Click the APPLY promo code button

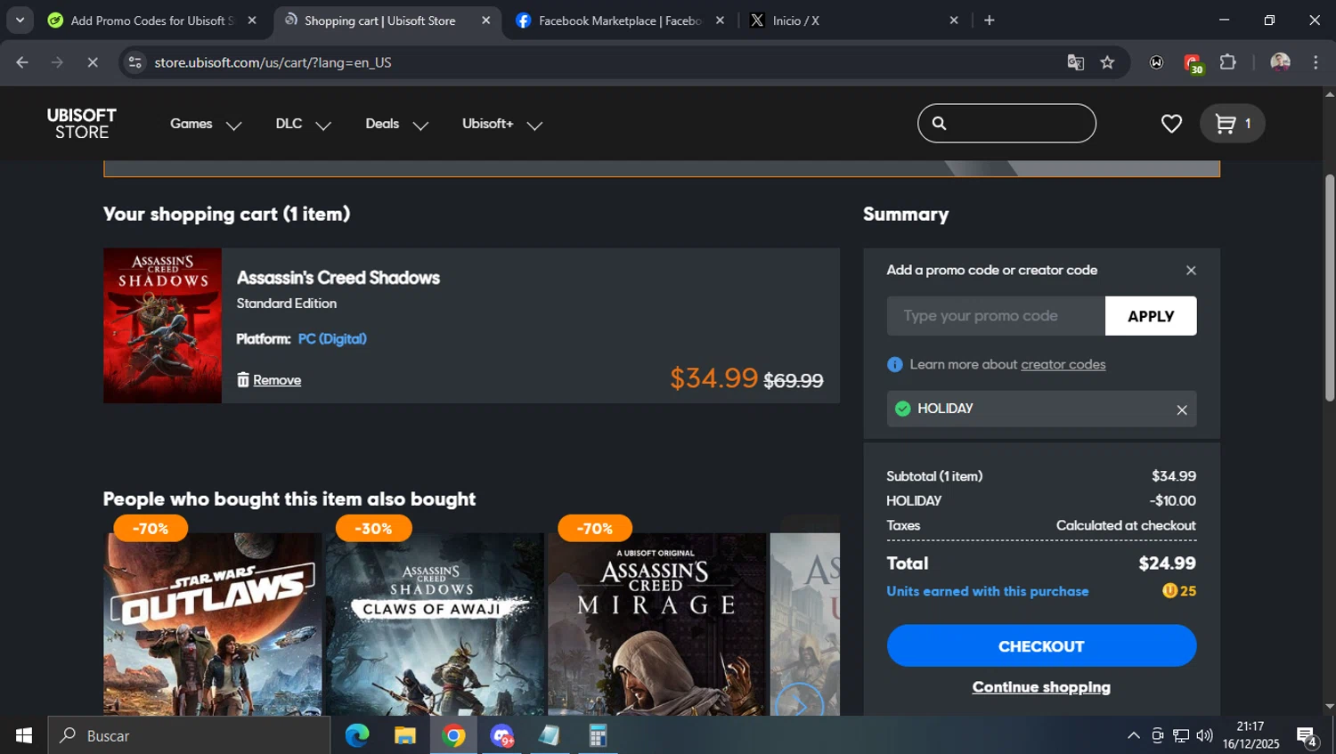coord(1151,316)
